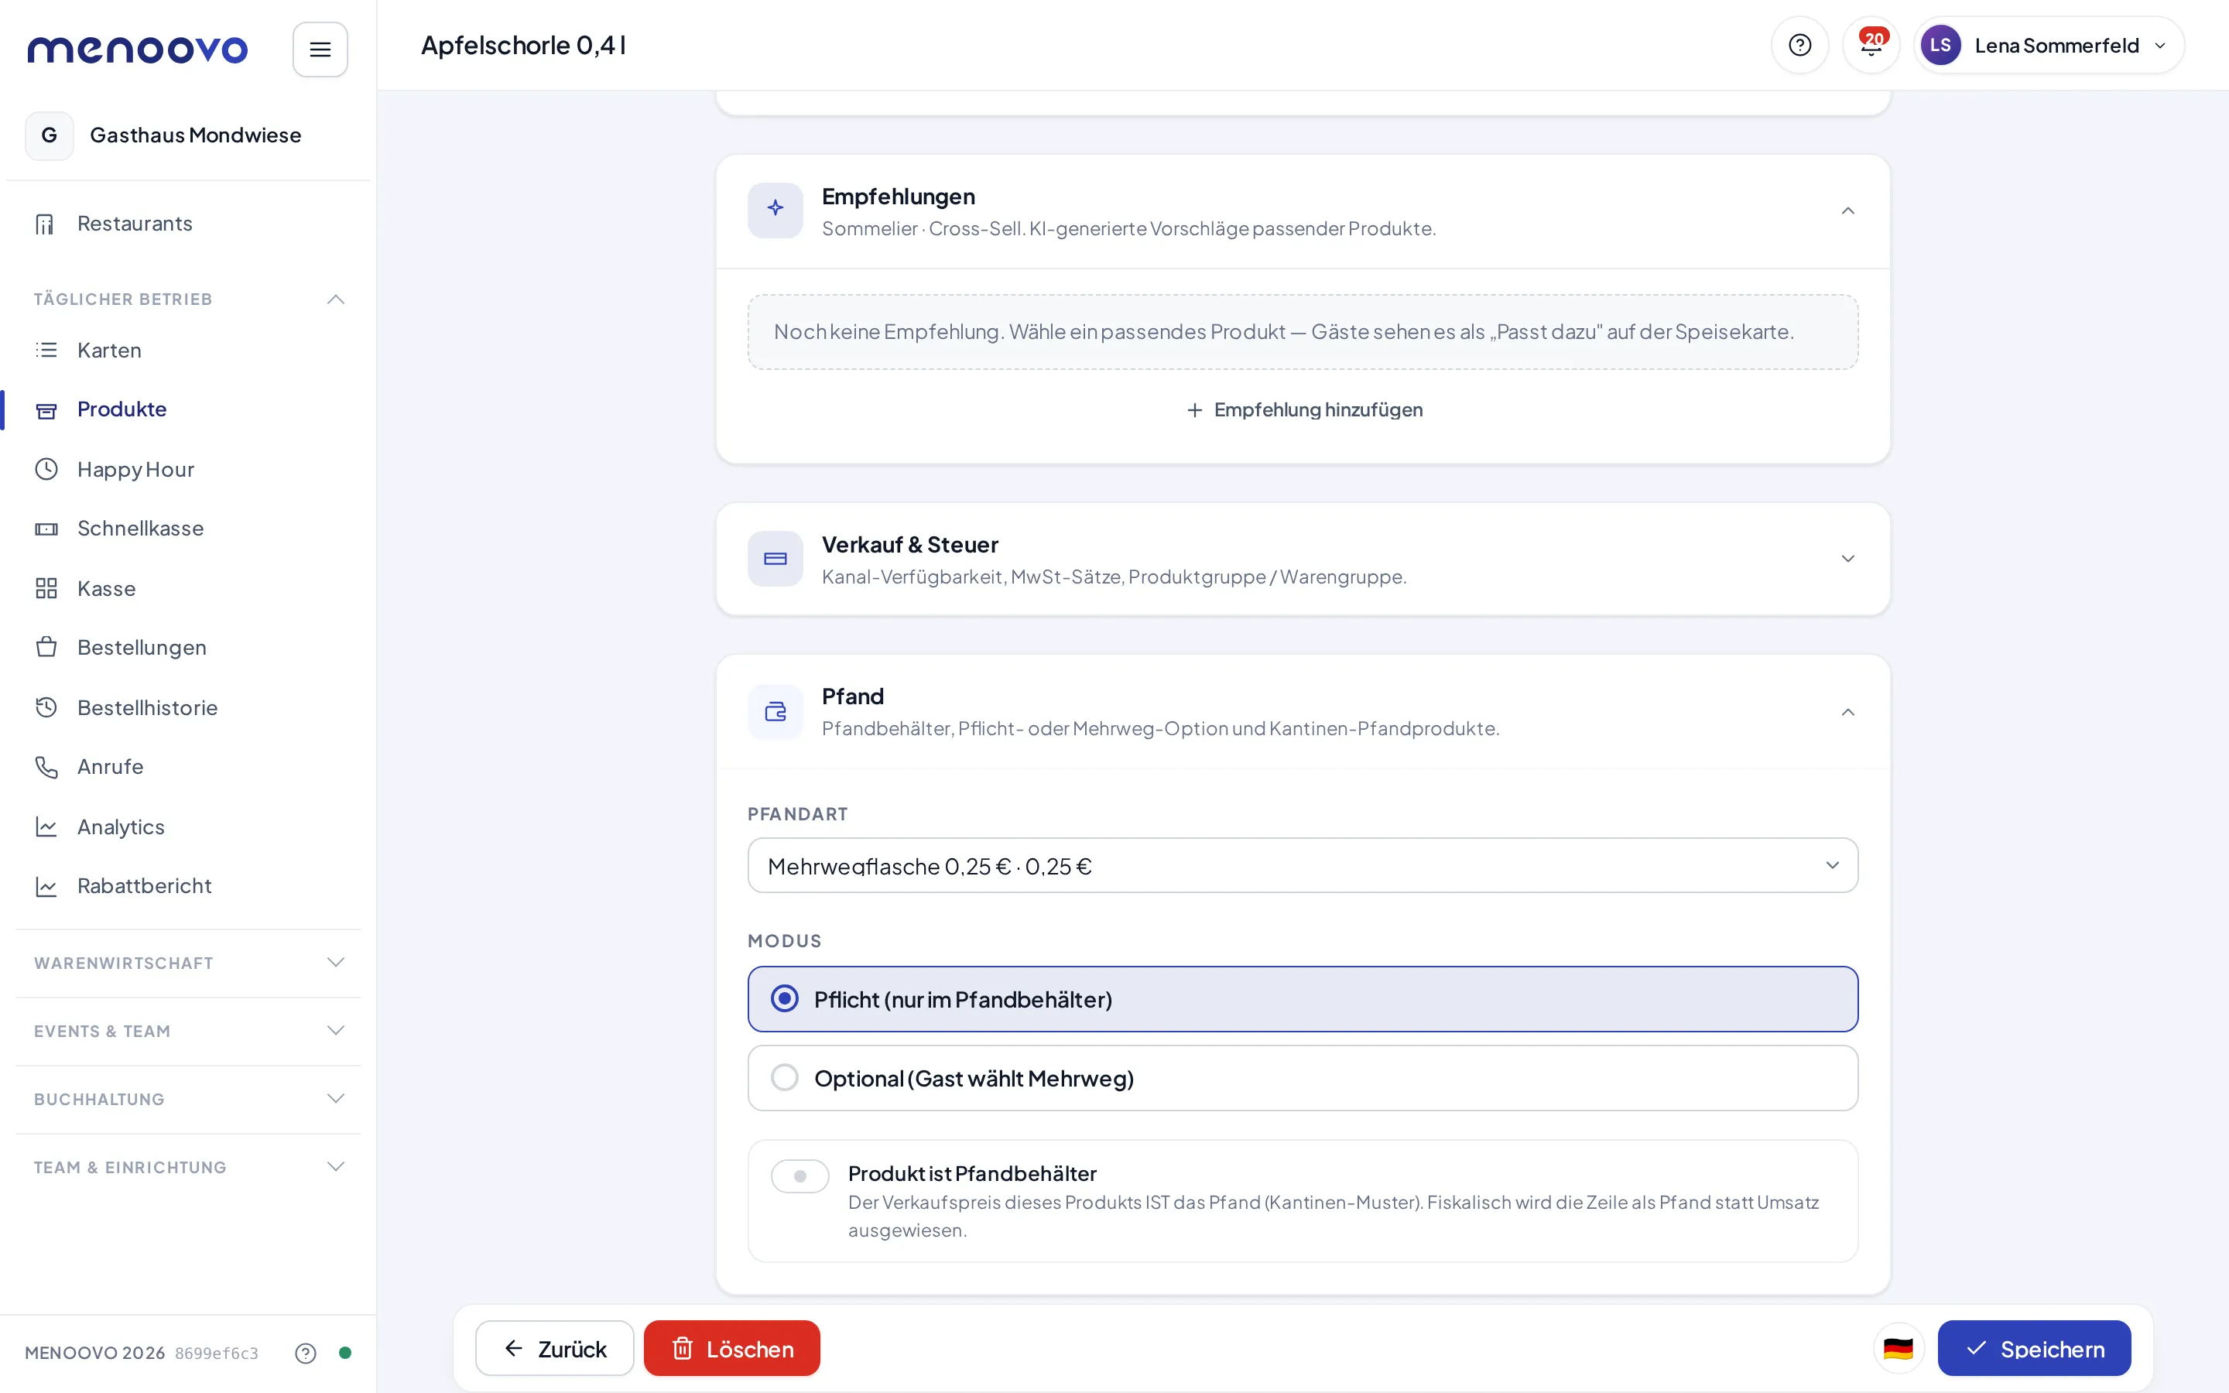Click the Kasse grid icon
Image resolution: width=2229 pixels, height=1393 pixels.
(x=46, y=588)
